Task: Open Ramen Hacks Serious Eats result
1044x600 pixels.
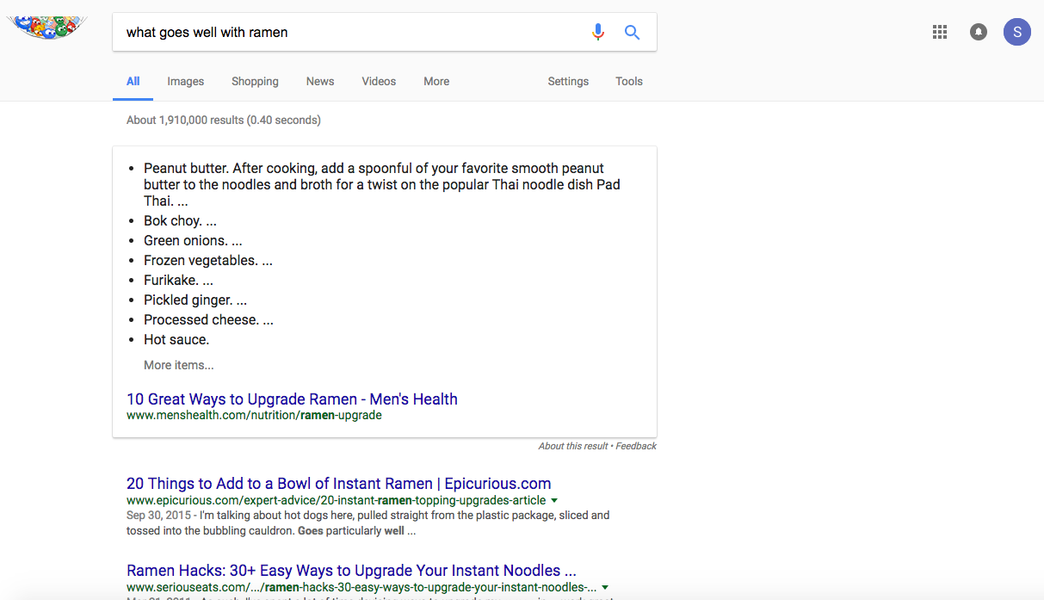Action: 351,571
